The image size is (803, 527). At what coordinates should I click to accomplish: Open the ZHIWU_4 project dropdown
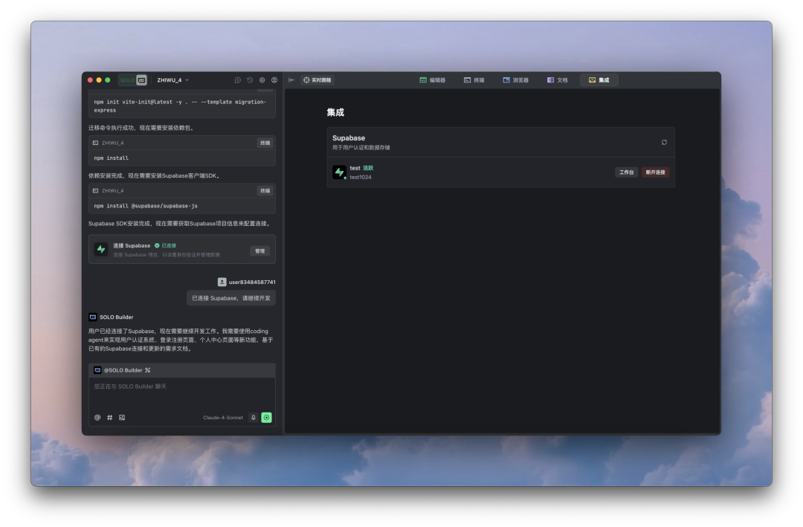click(173, 80)
